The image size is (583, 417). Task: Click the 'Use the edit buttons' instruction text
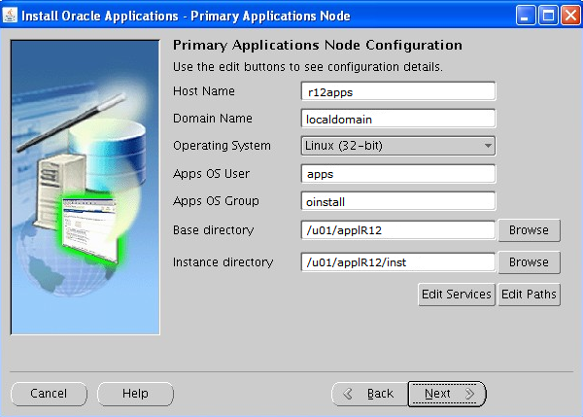308,67
